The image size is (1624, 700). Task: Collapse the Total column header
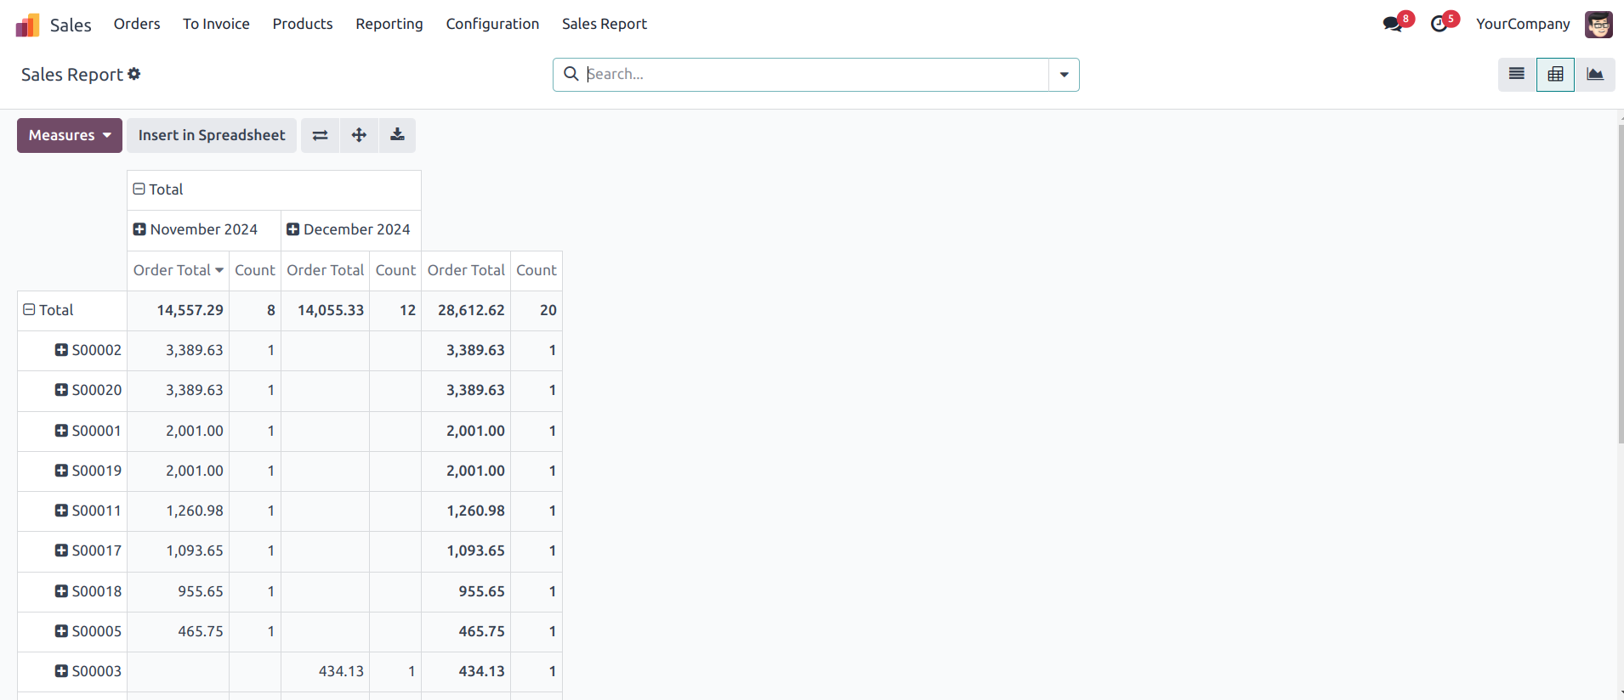139,189
